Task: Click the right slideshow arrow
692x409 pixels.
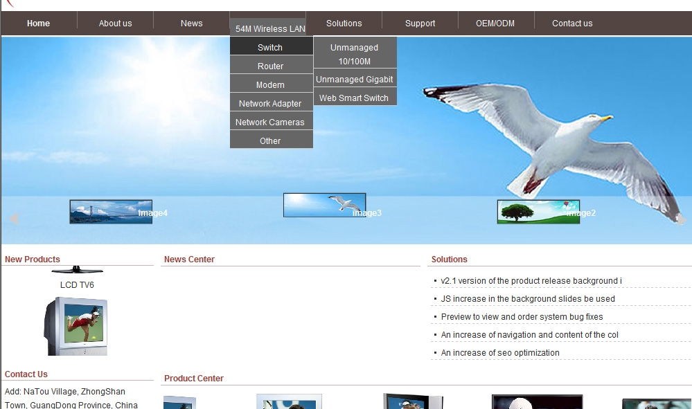Action: [x=681, y=219]
